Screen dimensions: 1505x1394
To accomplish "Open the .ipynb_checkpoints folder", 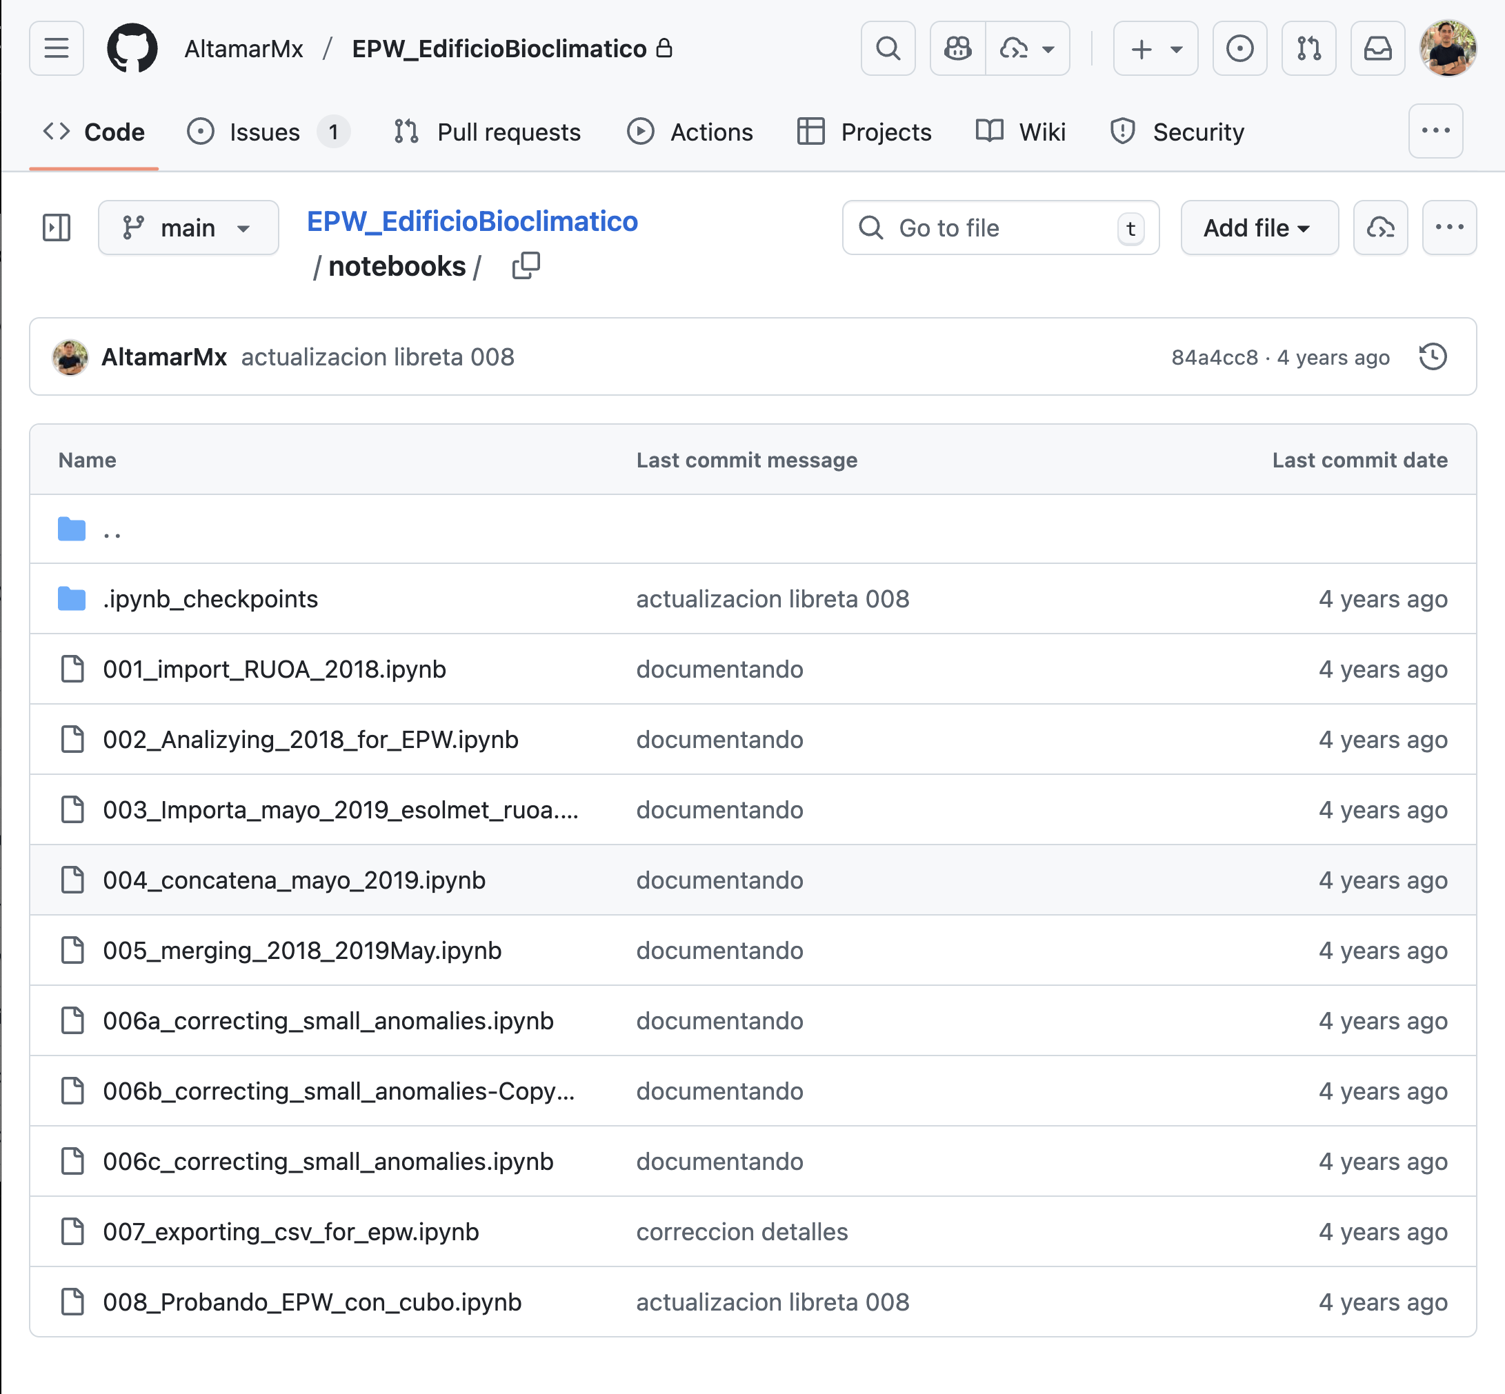I will pyautogui.click(x=210, y=598).
